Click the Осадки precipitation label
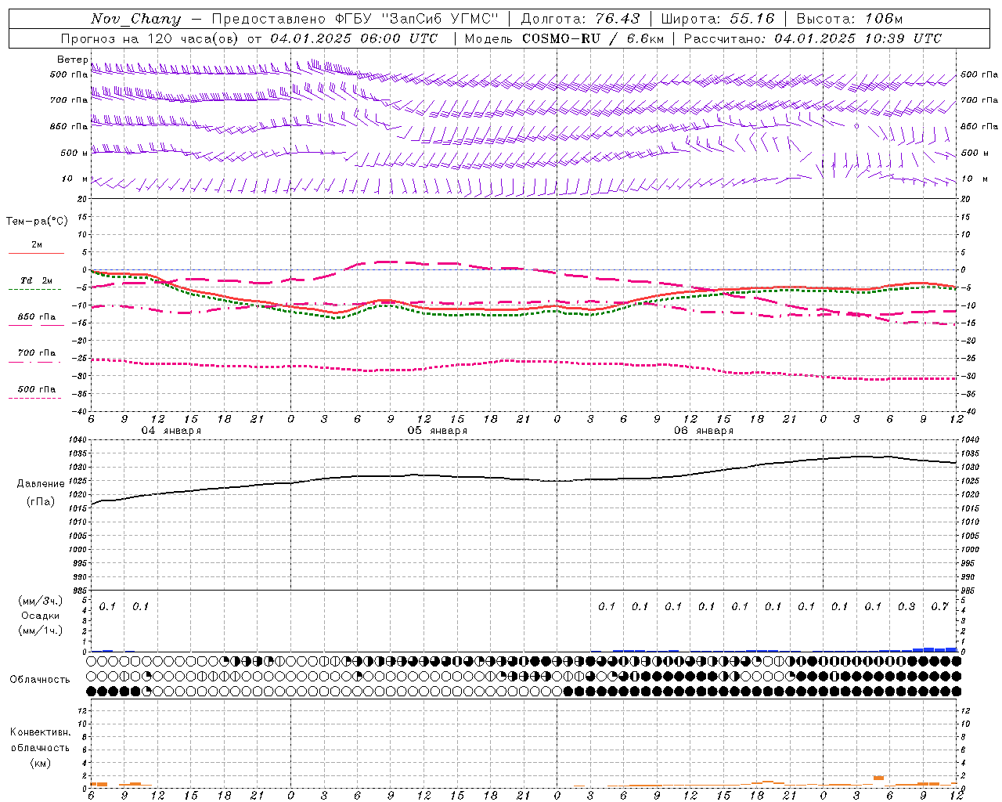The height and width of the screenshot is (802, 1002). click(x=40, y=616)
